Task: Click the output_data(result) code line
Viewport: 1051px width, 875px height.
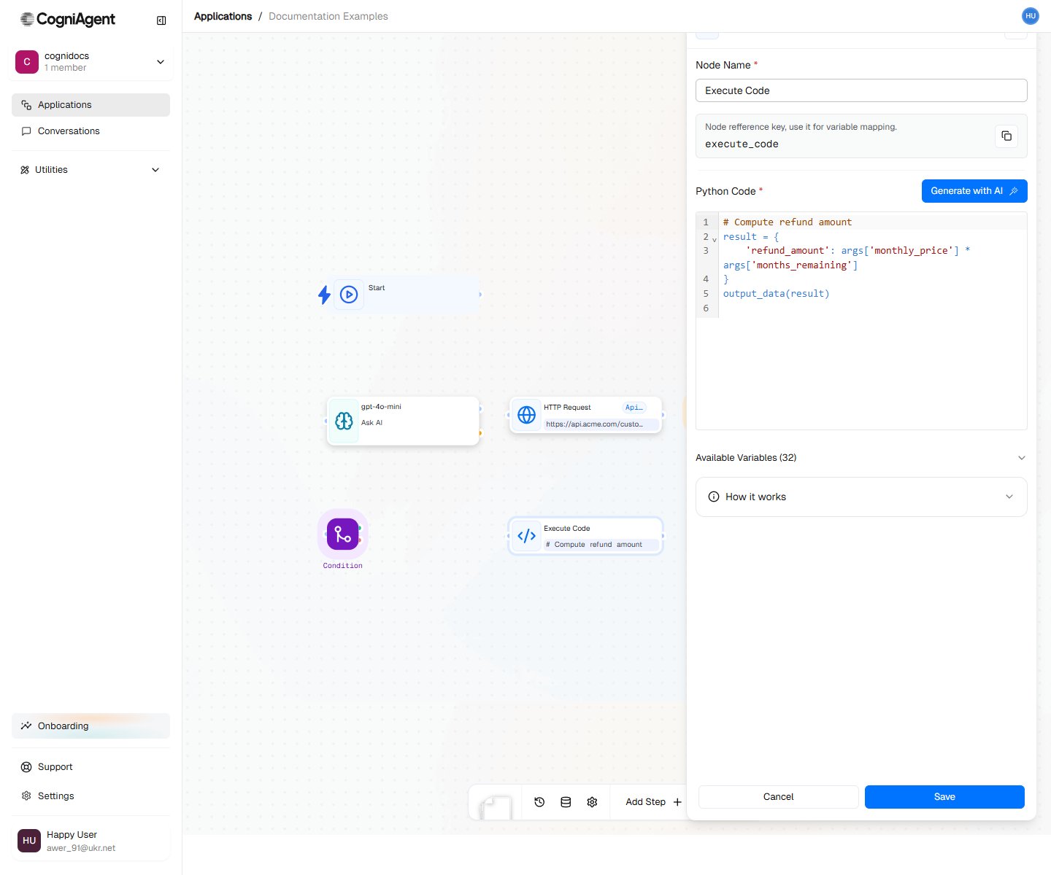Action: point(776,294)
